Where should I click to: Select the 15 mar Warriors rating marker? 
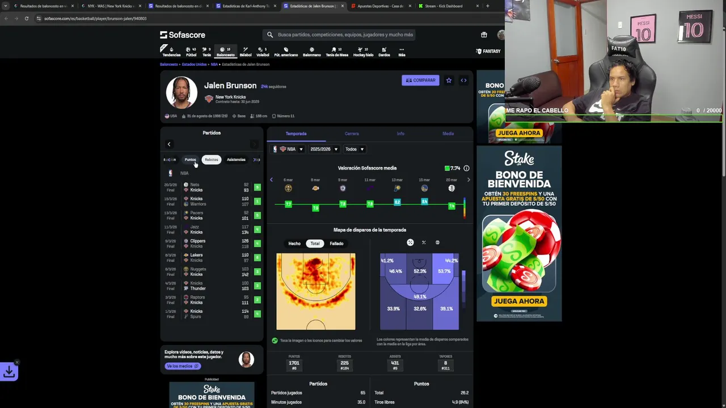click(x=424, y=201)
